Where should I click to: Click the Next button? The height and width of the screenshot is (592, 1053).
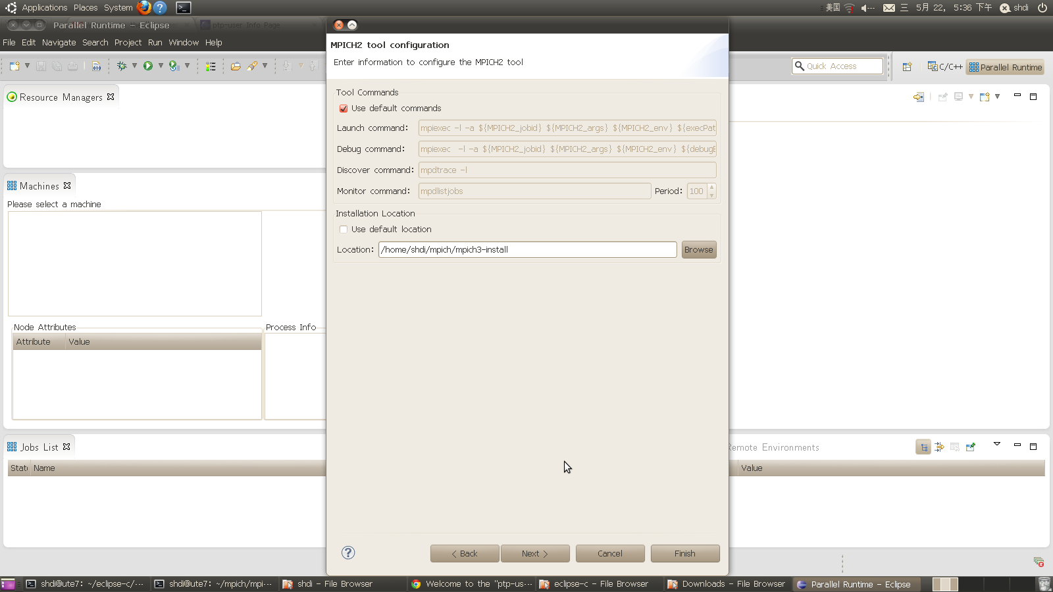(535, 554)
